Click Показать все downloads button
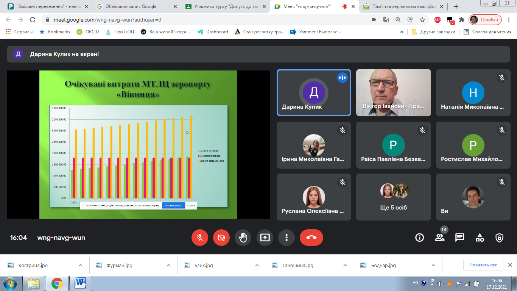Image resolution: width=517 pixels, height=291 pixels. [x=483, y=265]
